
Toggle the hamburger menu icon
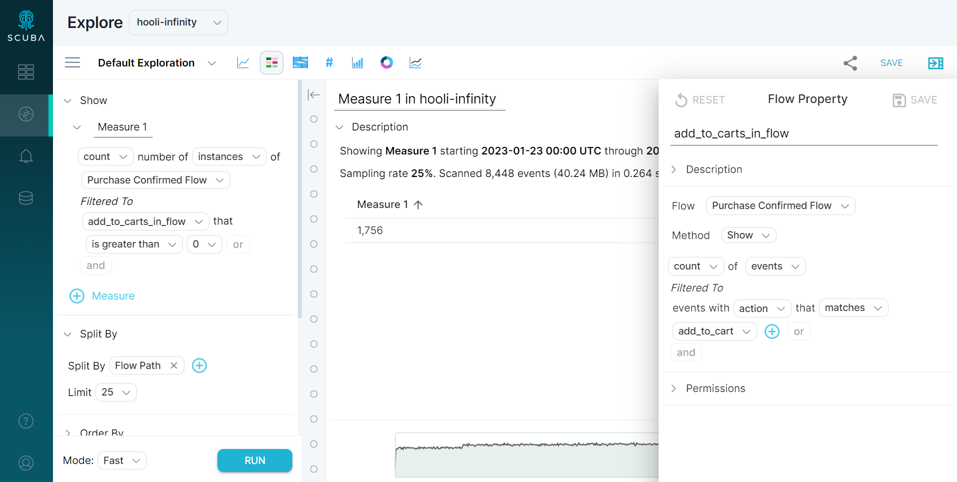click(x=72, y=62)
